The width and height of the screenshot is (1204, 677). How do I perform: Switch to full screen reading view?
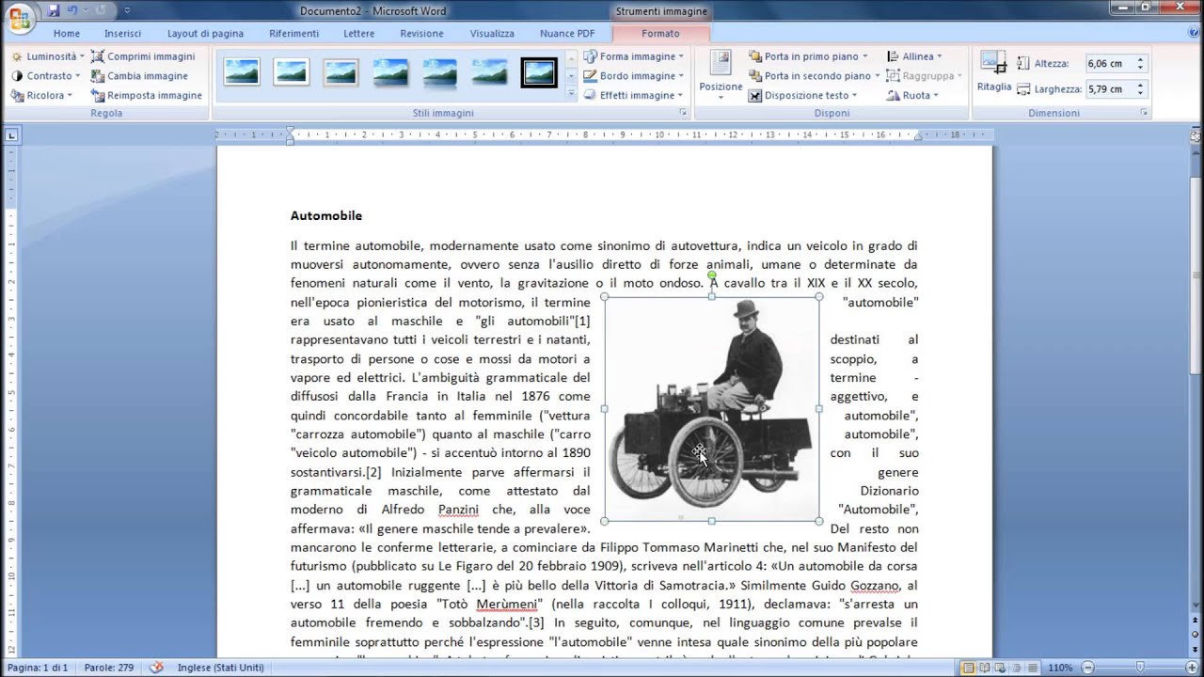[984, 668]
